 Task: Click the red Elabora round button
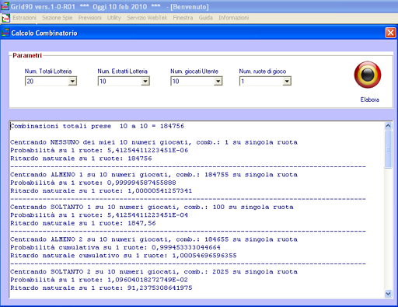[368, 75]
